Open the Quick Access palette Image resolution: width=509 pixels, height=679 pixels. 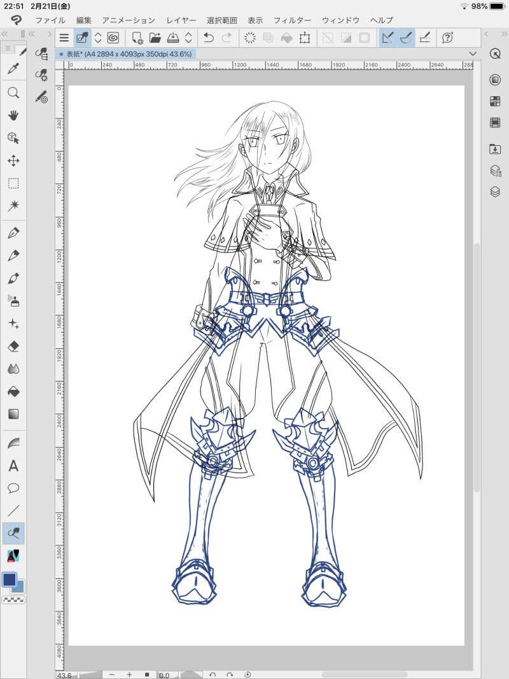(495, 54)
